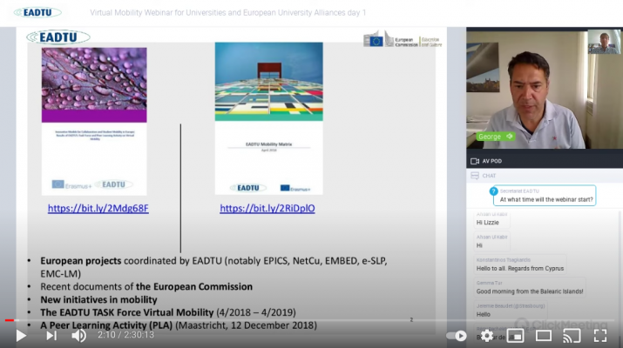Click the EADTU logo in the header
This screenshot has width=623, height=348.
[40, 13]
